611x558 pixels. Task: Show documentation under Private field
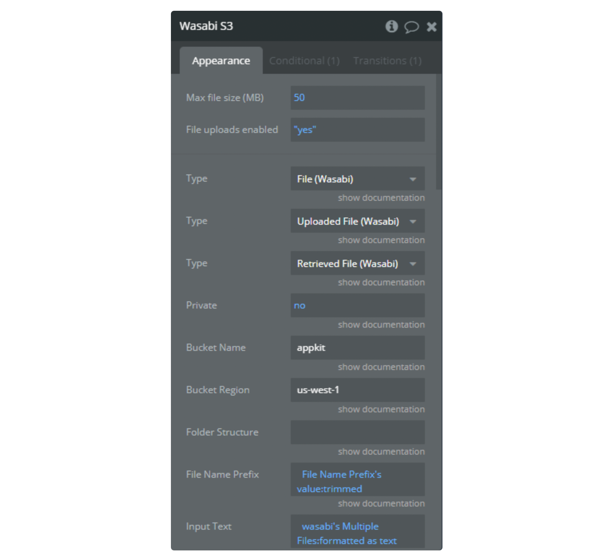point(381,325)
